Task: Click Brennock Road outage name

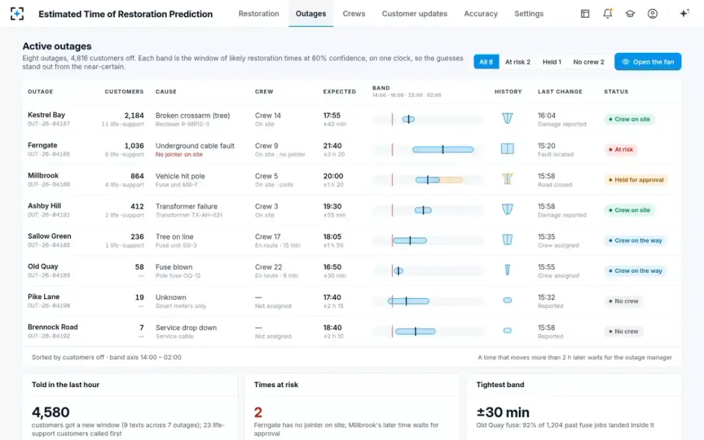Action: pos(53,327)
